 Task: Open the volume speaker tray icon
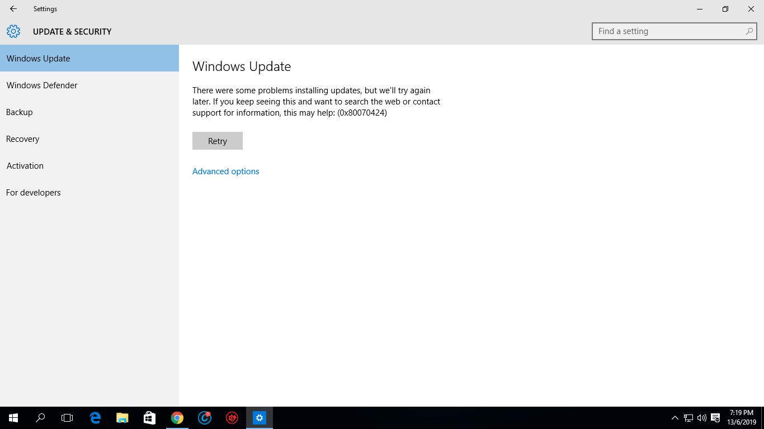point(702,418)
